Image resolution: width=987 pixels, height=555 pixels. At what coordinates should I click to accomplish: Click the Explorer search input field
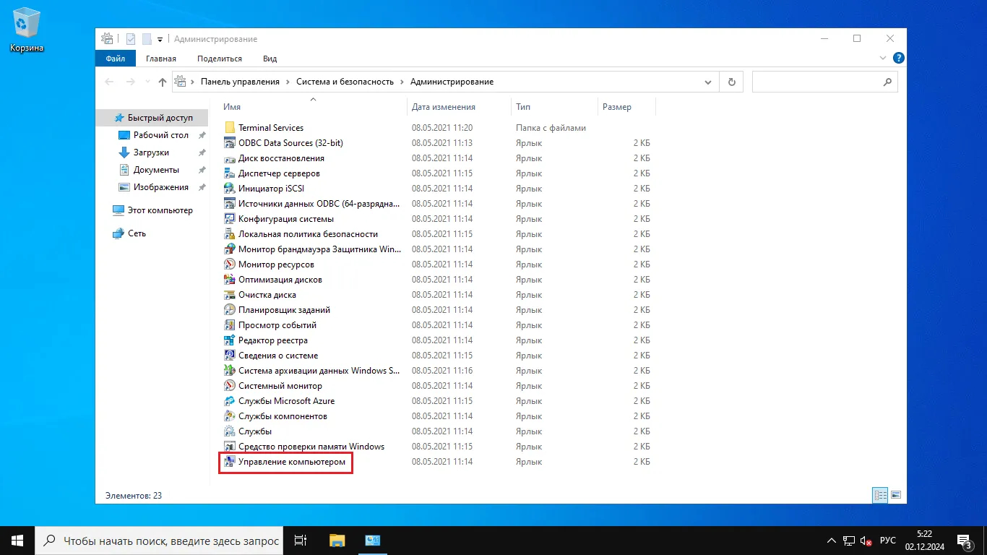pos(816,82)
